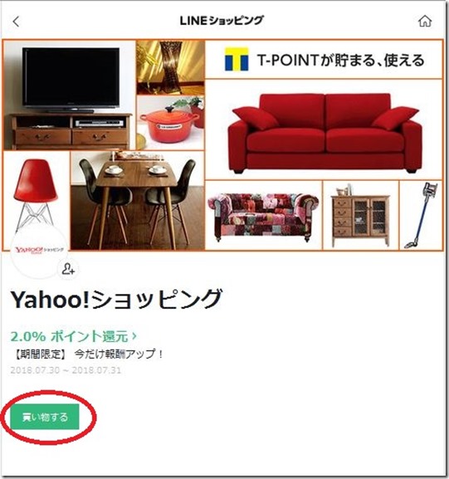Select the red casserole pot image
Image resolution: width=449 pixels, height=479 pixels.
coord(170,123)
